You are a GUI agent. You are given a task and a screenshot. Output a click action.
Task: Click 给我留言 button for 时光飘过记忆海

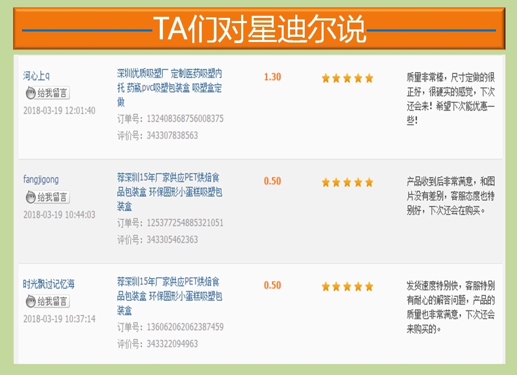[51, 303]
